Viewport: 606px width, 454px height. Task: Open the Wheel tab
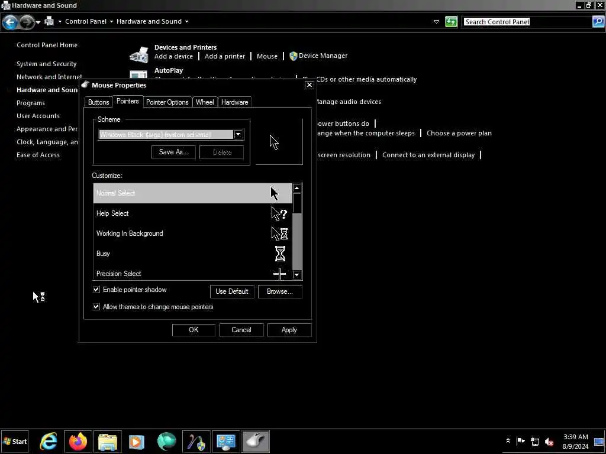point(205,102)
